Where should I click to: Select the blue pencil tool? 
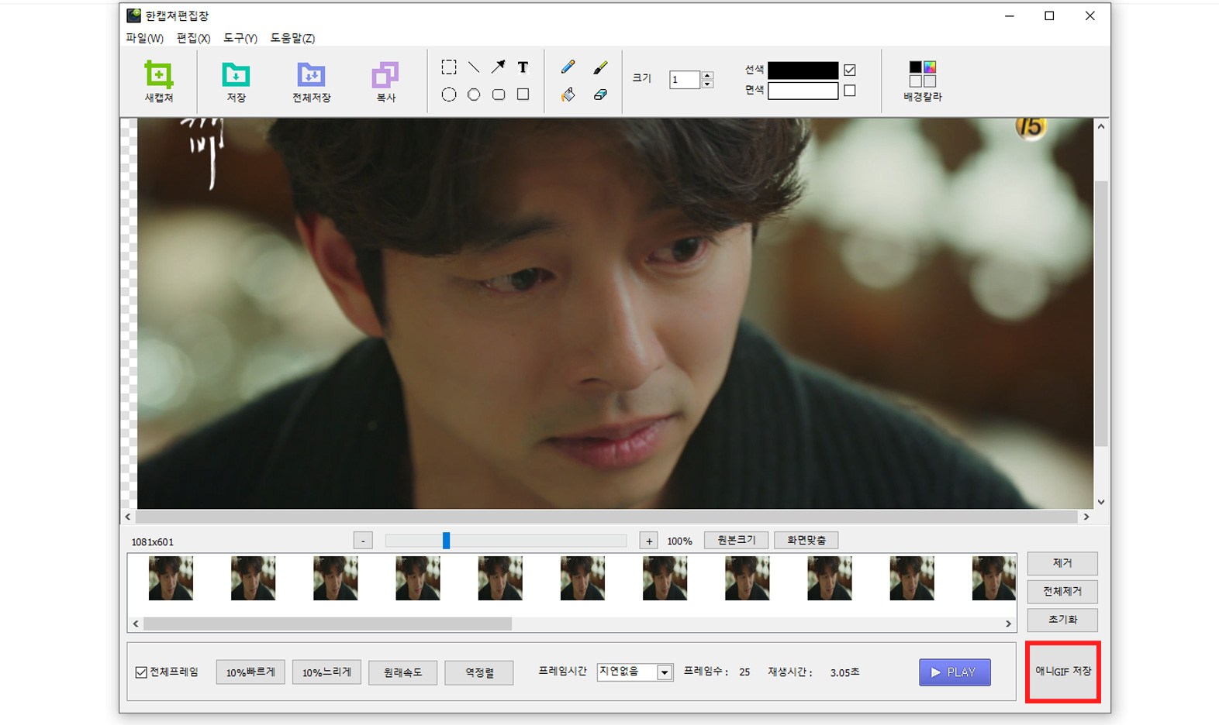point(568,67)
